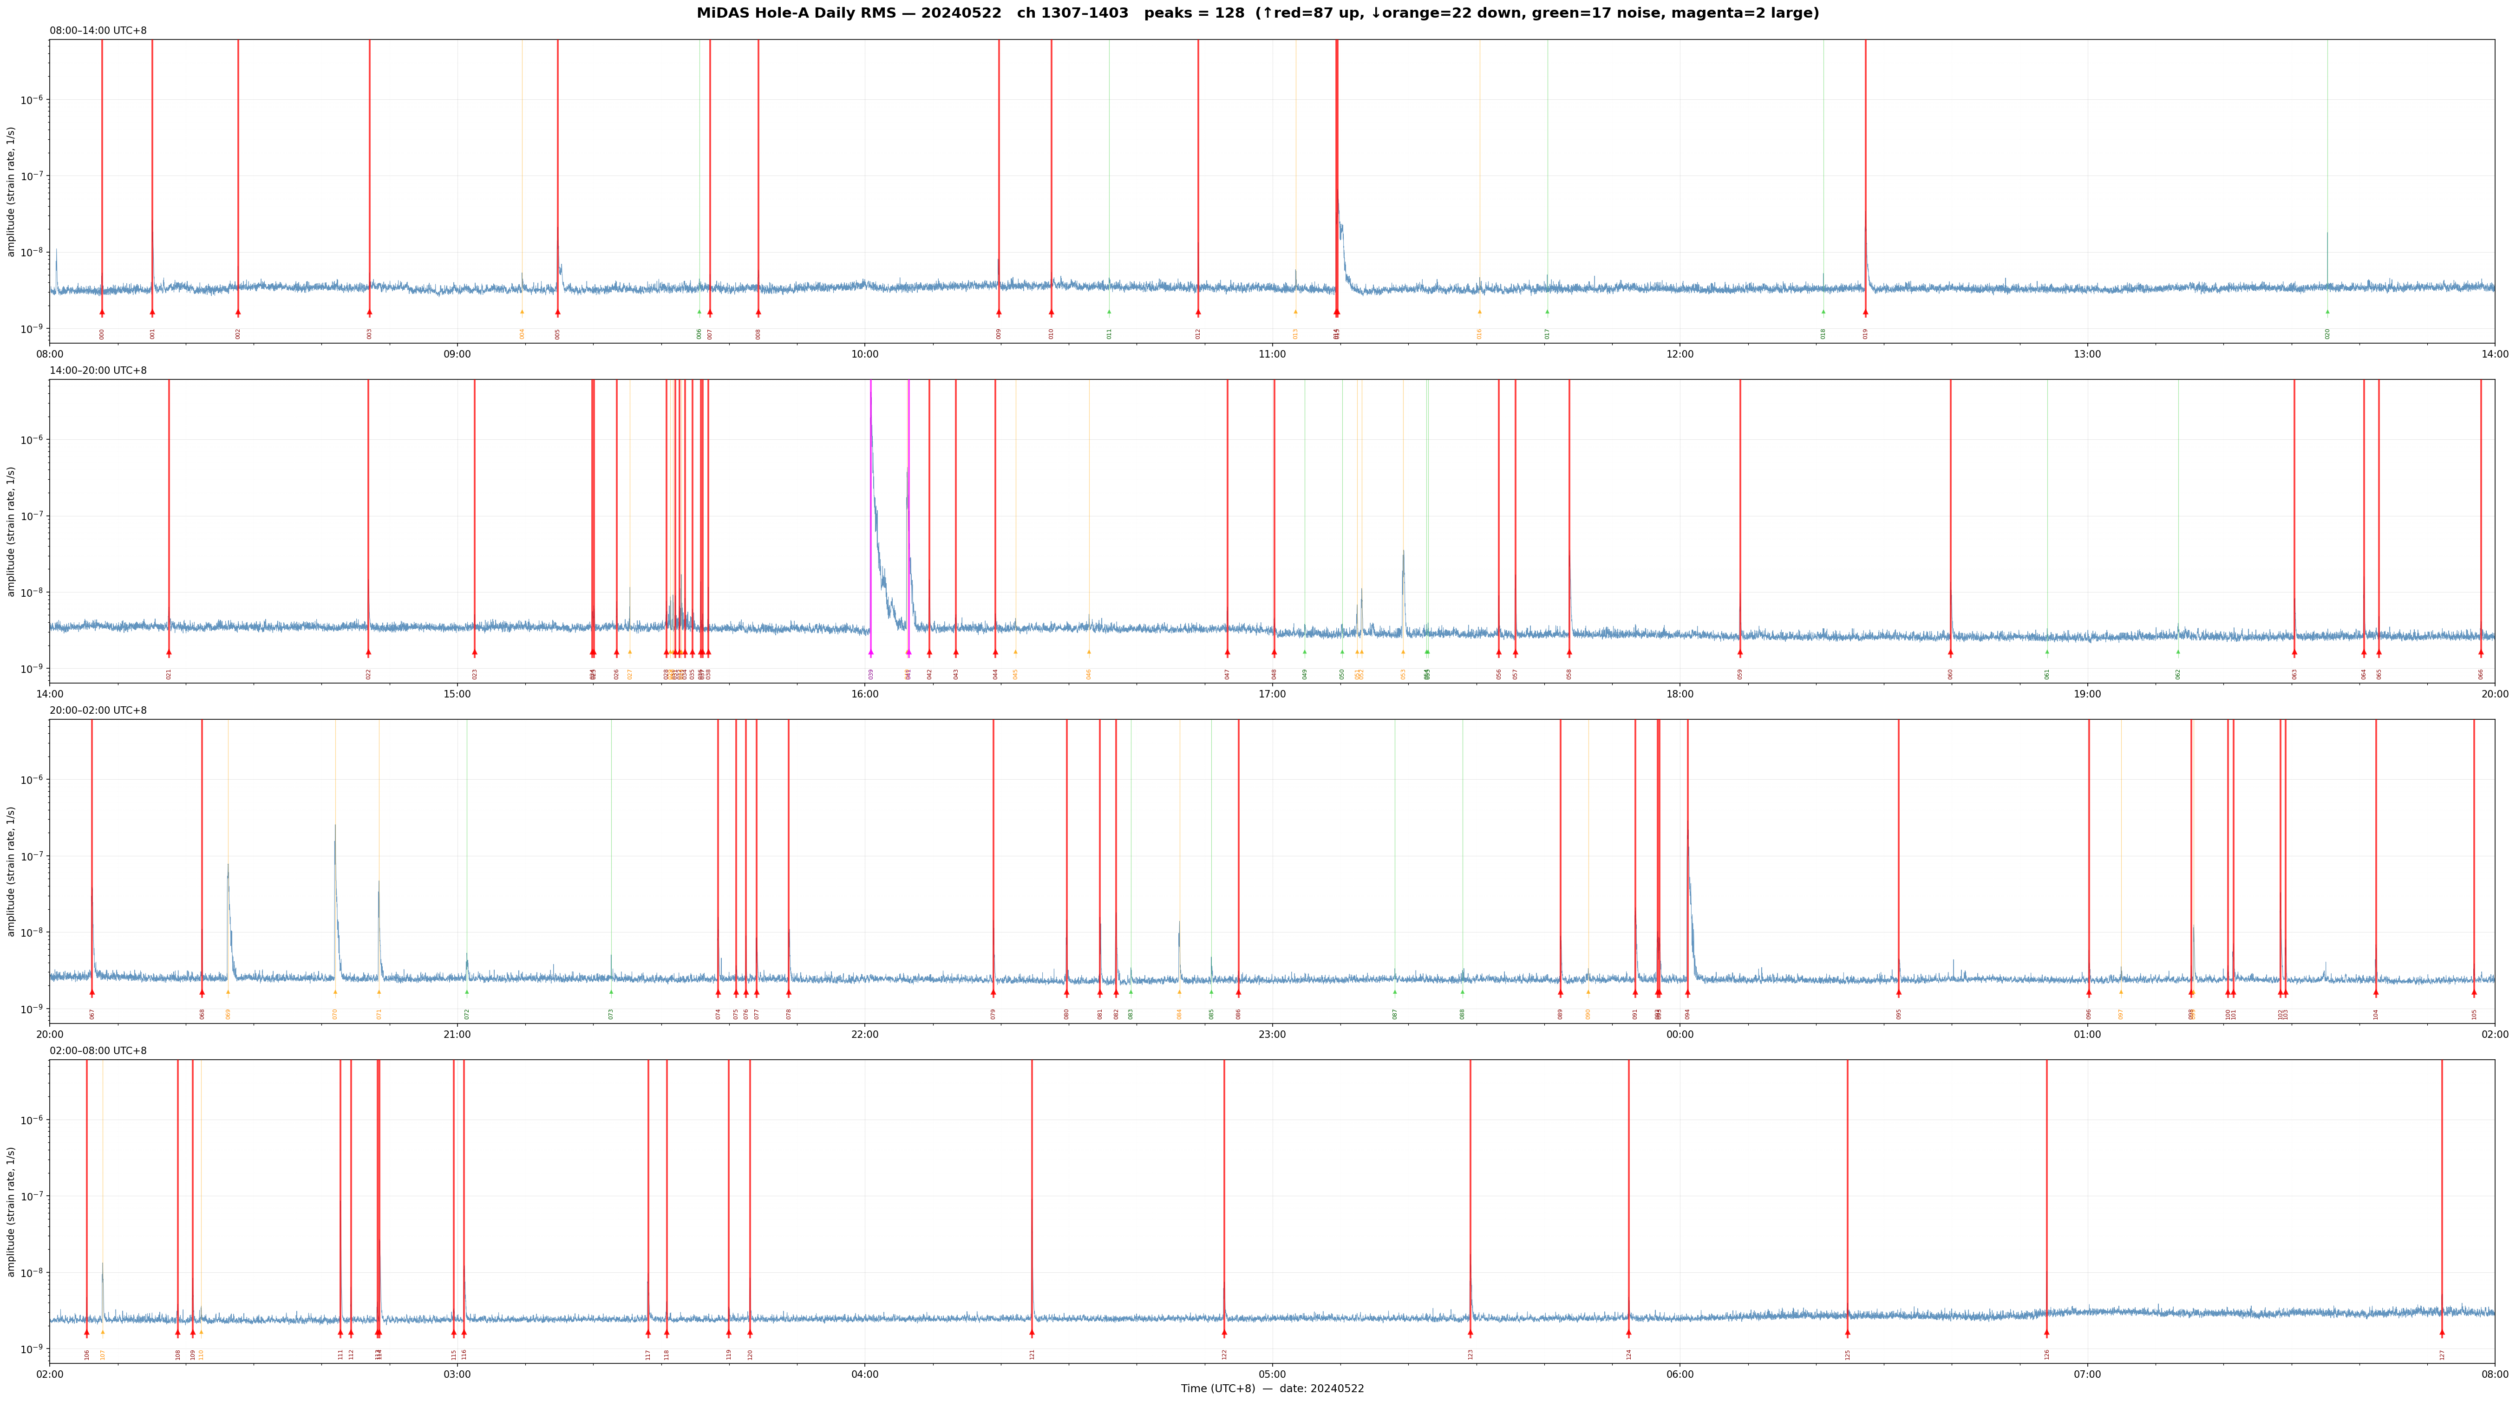Click the 'Time (UTC+8) — date: 20240522' axis label

(x=1272, y=1388)
